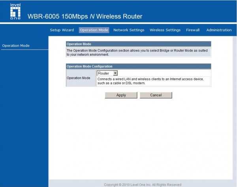Viewport: 237px width, 187px height.
Task: Click the 'Connects a wired LAN' description text
Action: coord(150,81)
